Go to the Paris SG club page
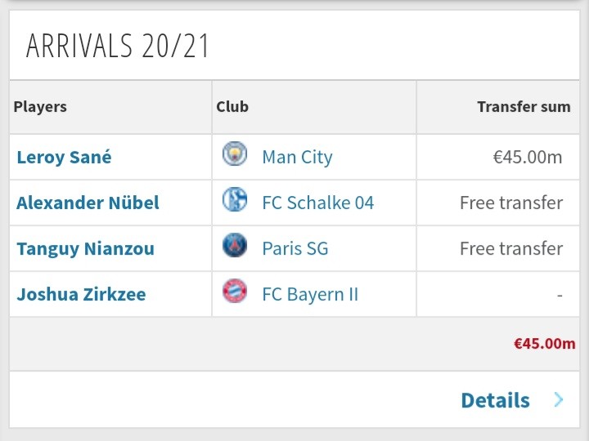Image resolution: width=589 pixels, height=441 pixels. click(294, 248)
